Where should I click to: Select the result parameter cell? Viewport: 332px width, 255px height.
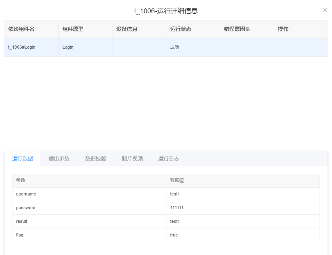click(x=22, y=222)
